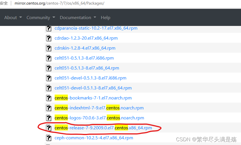The width and height of the screenshot is (241, 145).
Task: Expand the Community dropdown menu
Action: point(41,18)
